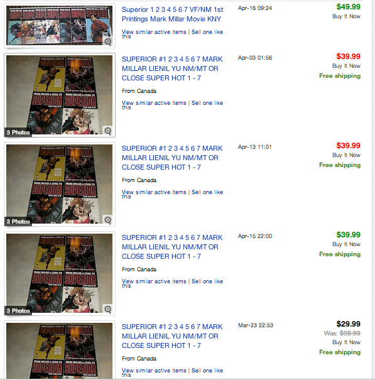Click magnifier icon on the Apr-13 listing thumbnail
Image resolution: width=375 pixels, height=380 pixels.
tap(108, 220)
